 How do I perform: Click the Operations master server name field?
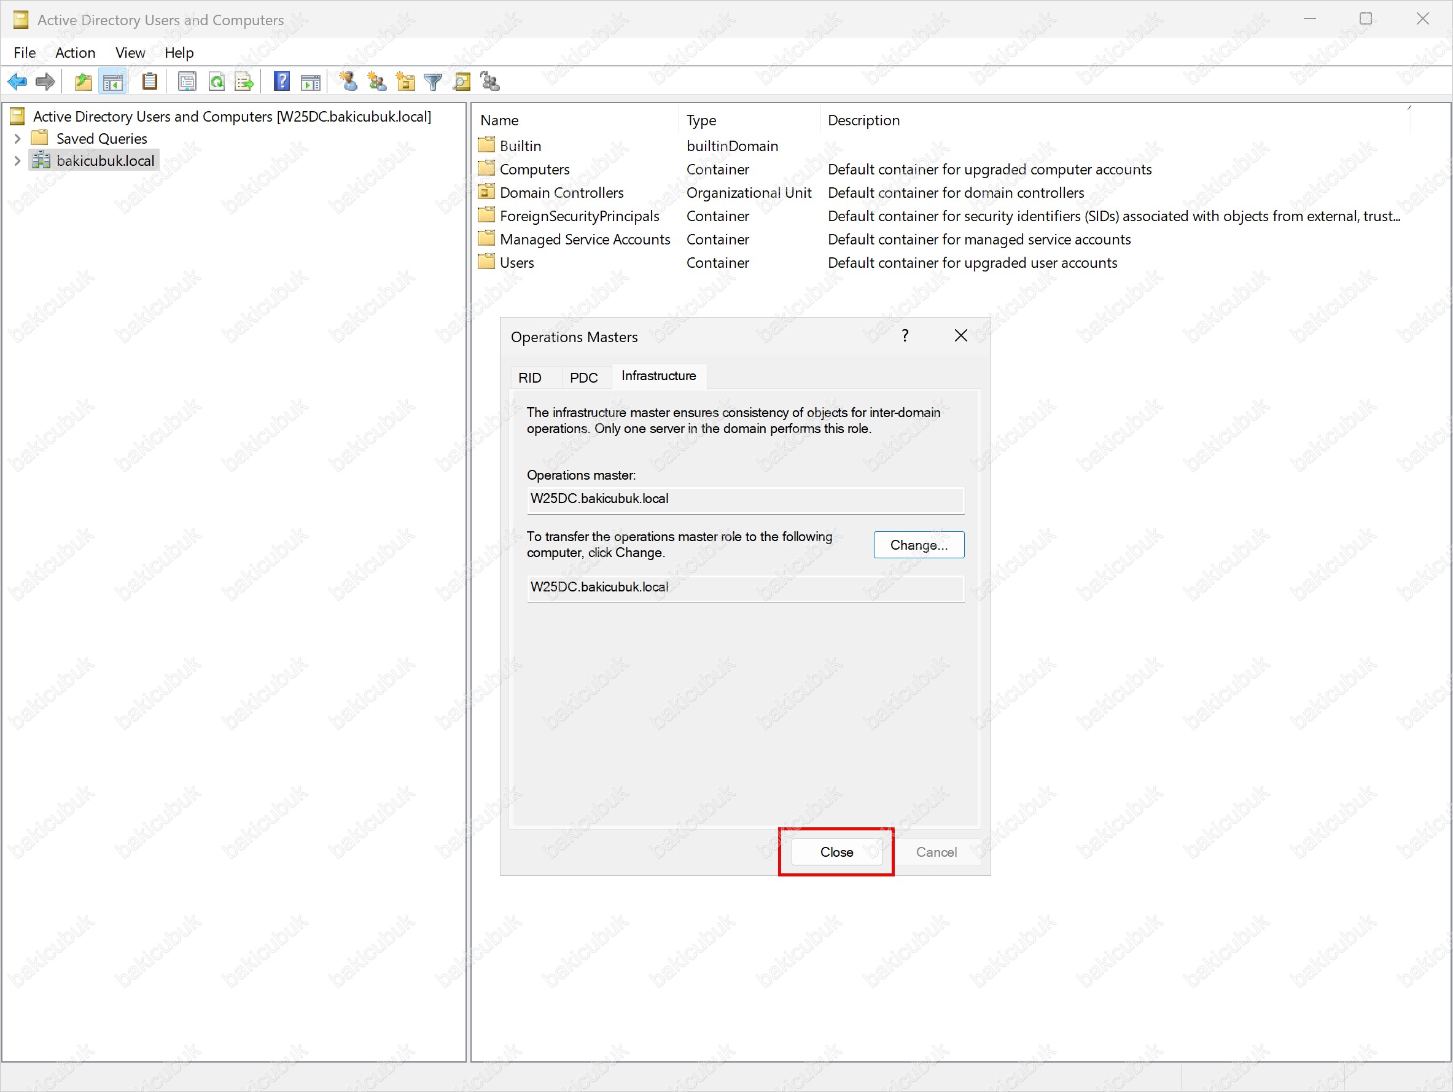[x=745, y=499]
